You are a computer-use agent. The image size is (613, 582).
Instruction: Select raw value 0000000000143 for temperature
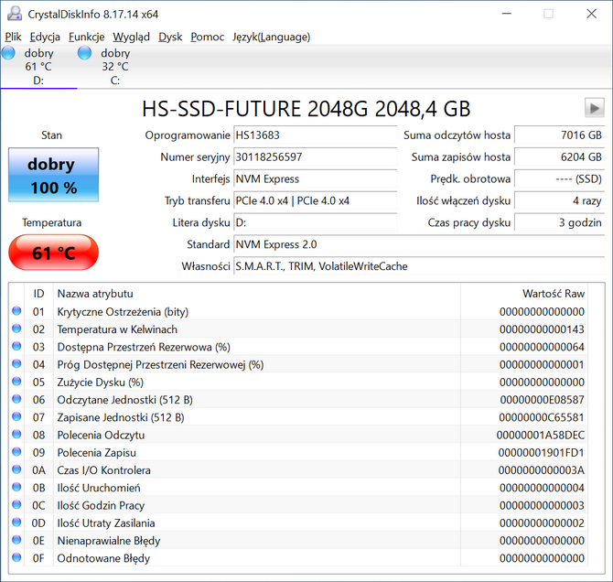tap(542, 329)
